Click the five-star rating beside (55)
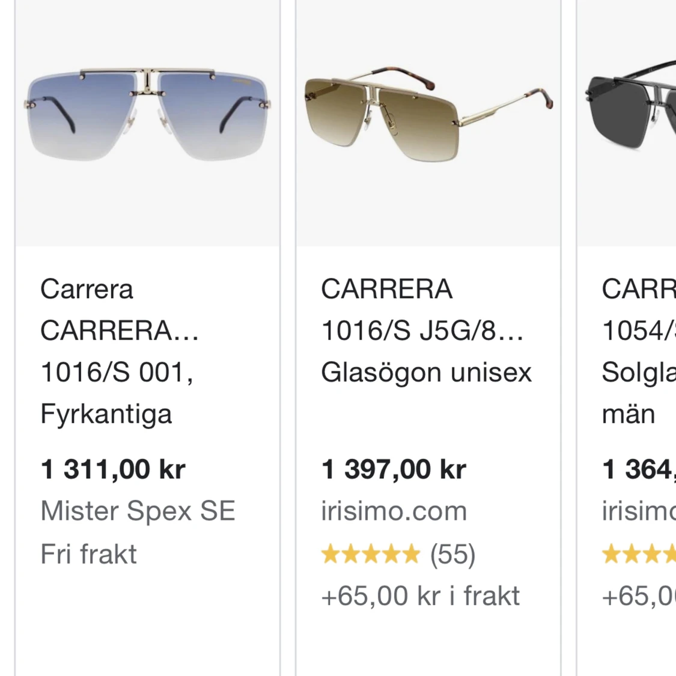Viewport: 676px width, 676px height. (x=370, y=554)
